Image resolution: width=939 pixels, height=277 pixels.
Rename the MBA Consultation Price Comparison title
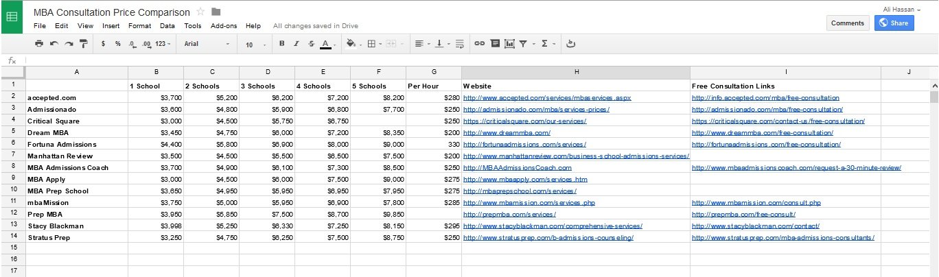click(x=112, y=12)
